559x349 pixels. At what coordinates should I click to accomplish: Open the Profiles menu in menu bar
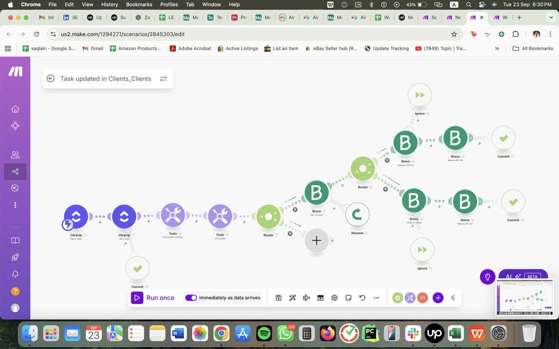[x=169, y=4]
